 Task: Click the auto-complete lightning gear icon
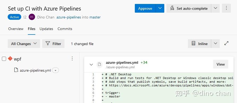pos(172,8)
